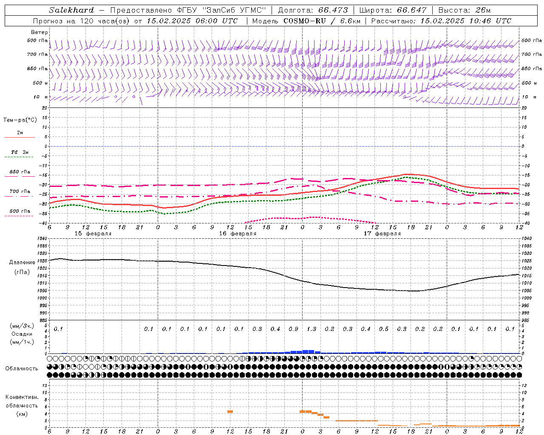Click the "(мм/3ч.)" precipitation unit label

click(22, 326)
